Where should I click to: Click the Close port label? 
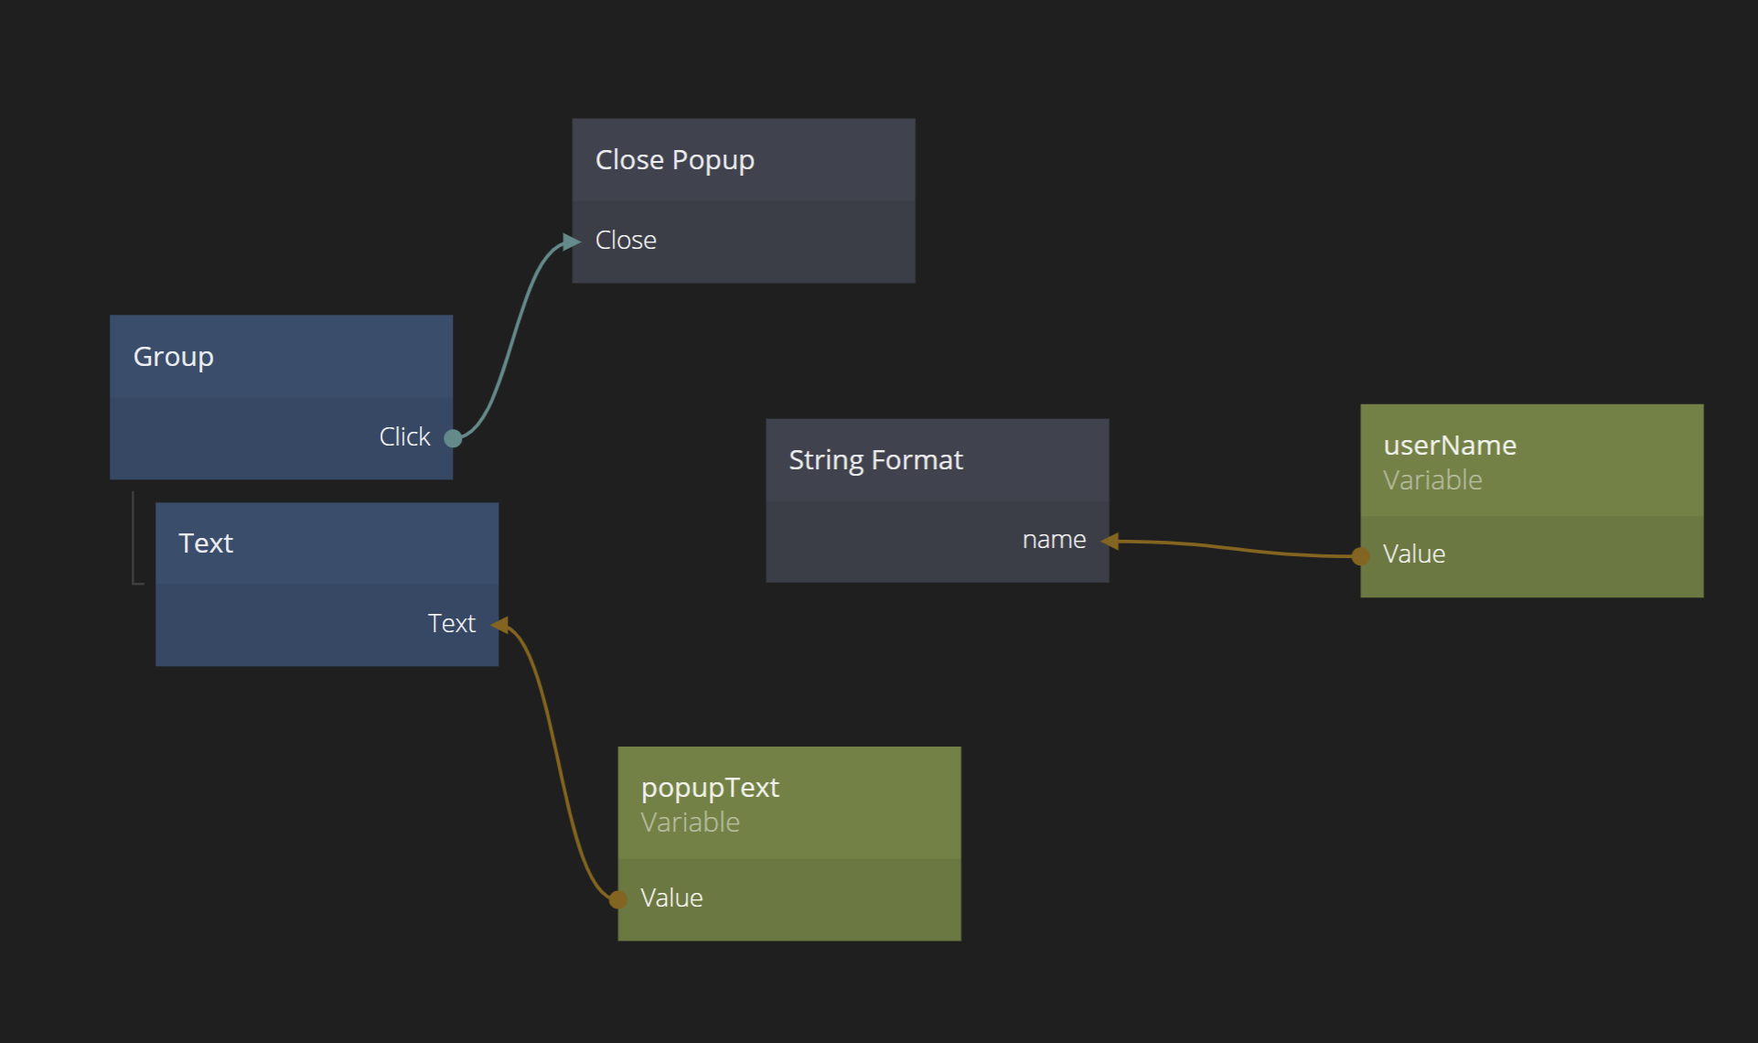click(626, 241)
